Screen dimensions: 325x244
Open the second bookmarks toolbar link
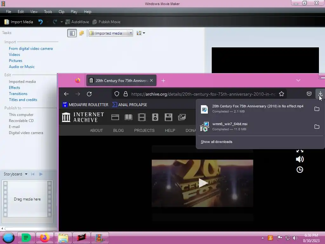(x=129, y=105)
